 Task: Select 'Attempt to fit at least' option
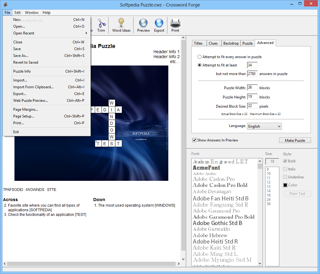(200, 65)
